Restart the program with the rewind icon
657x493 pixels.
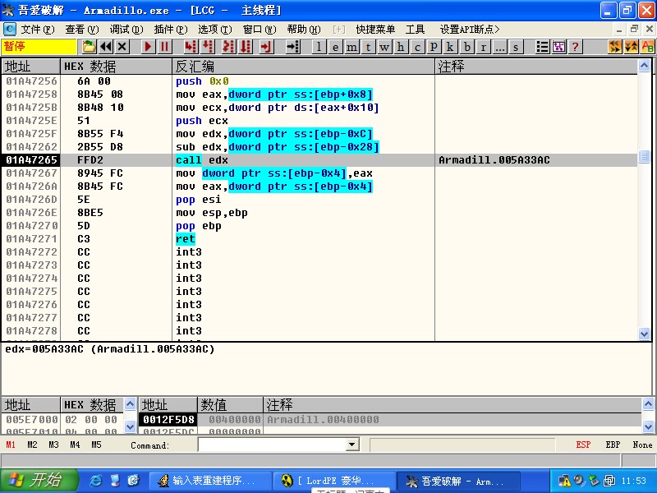coord(106,47)
